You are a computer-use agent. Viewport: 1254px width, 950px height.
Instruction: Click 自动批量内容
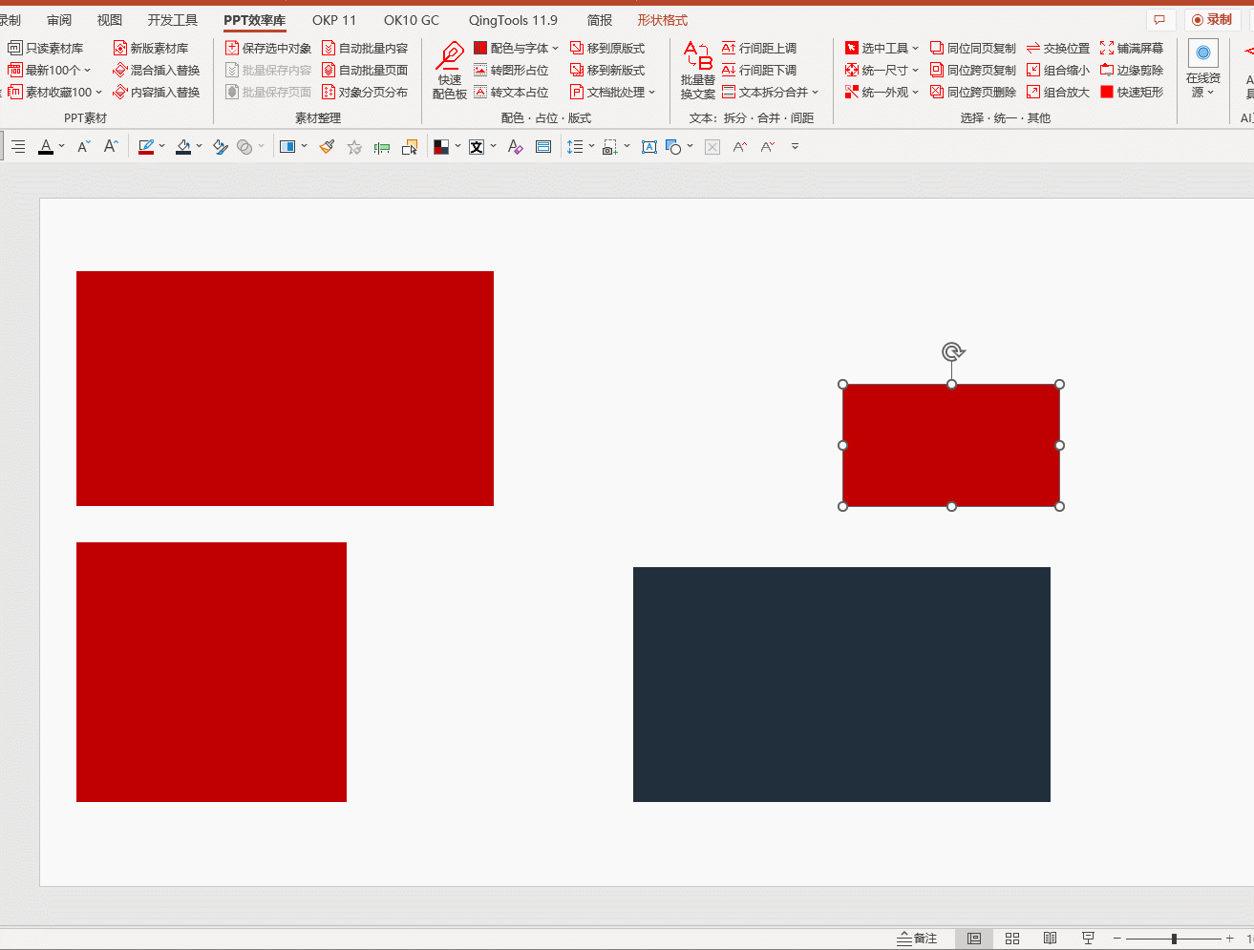tap(365, 48)
